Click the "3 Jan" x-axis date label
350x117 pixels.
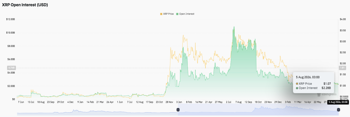pos(179,102)
